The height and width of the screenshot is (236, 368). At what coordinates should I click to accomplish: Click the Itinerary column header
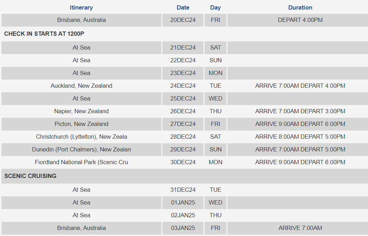coord(81,7)
